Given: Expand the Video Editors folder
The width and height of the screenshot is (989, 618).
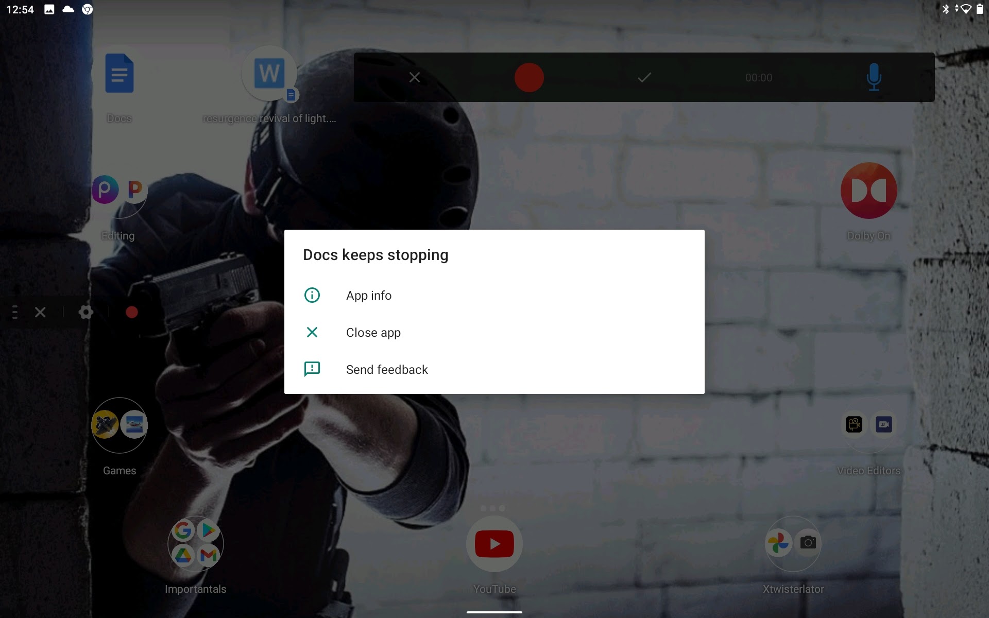Looking at the screenshot, I should point(868,425).
